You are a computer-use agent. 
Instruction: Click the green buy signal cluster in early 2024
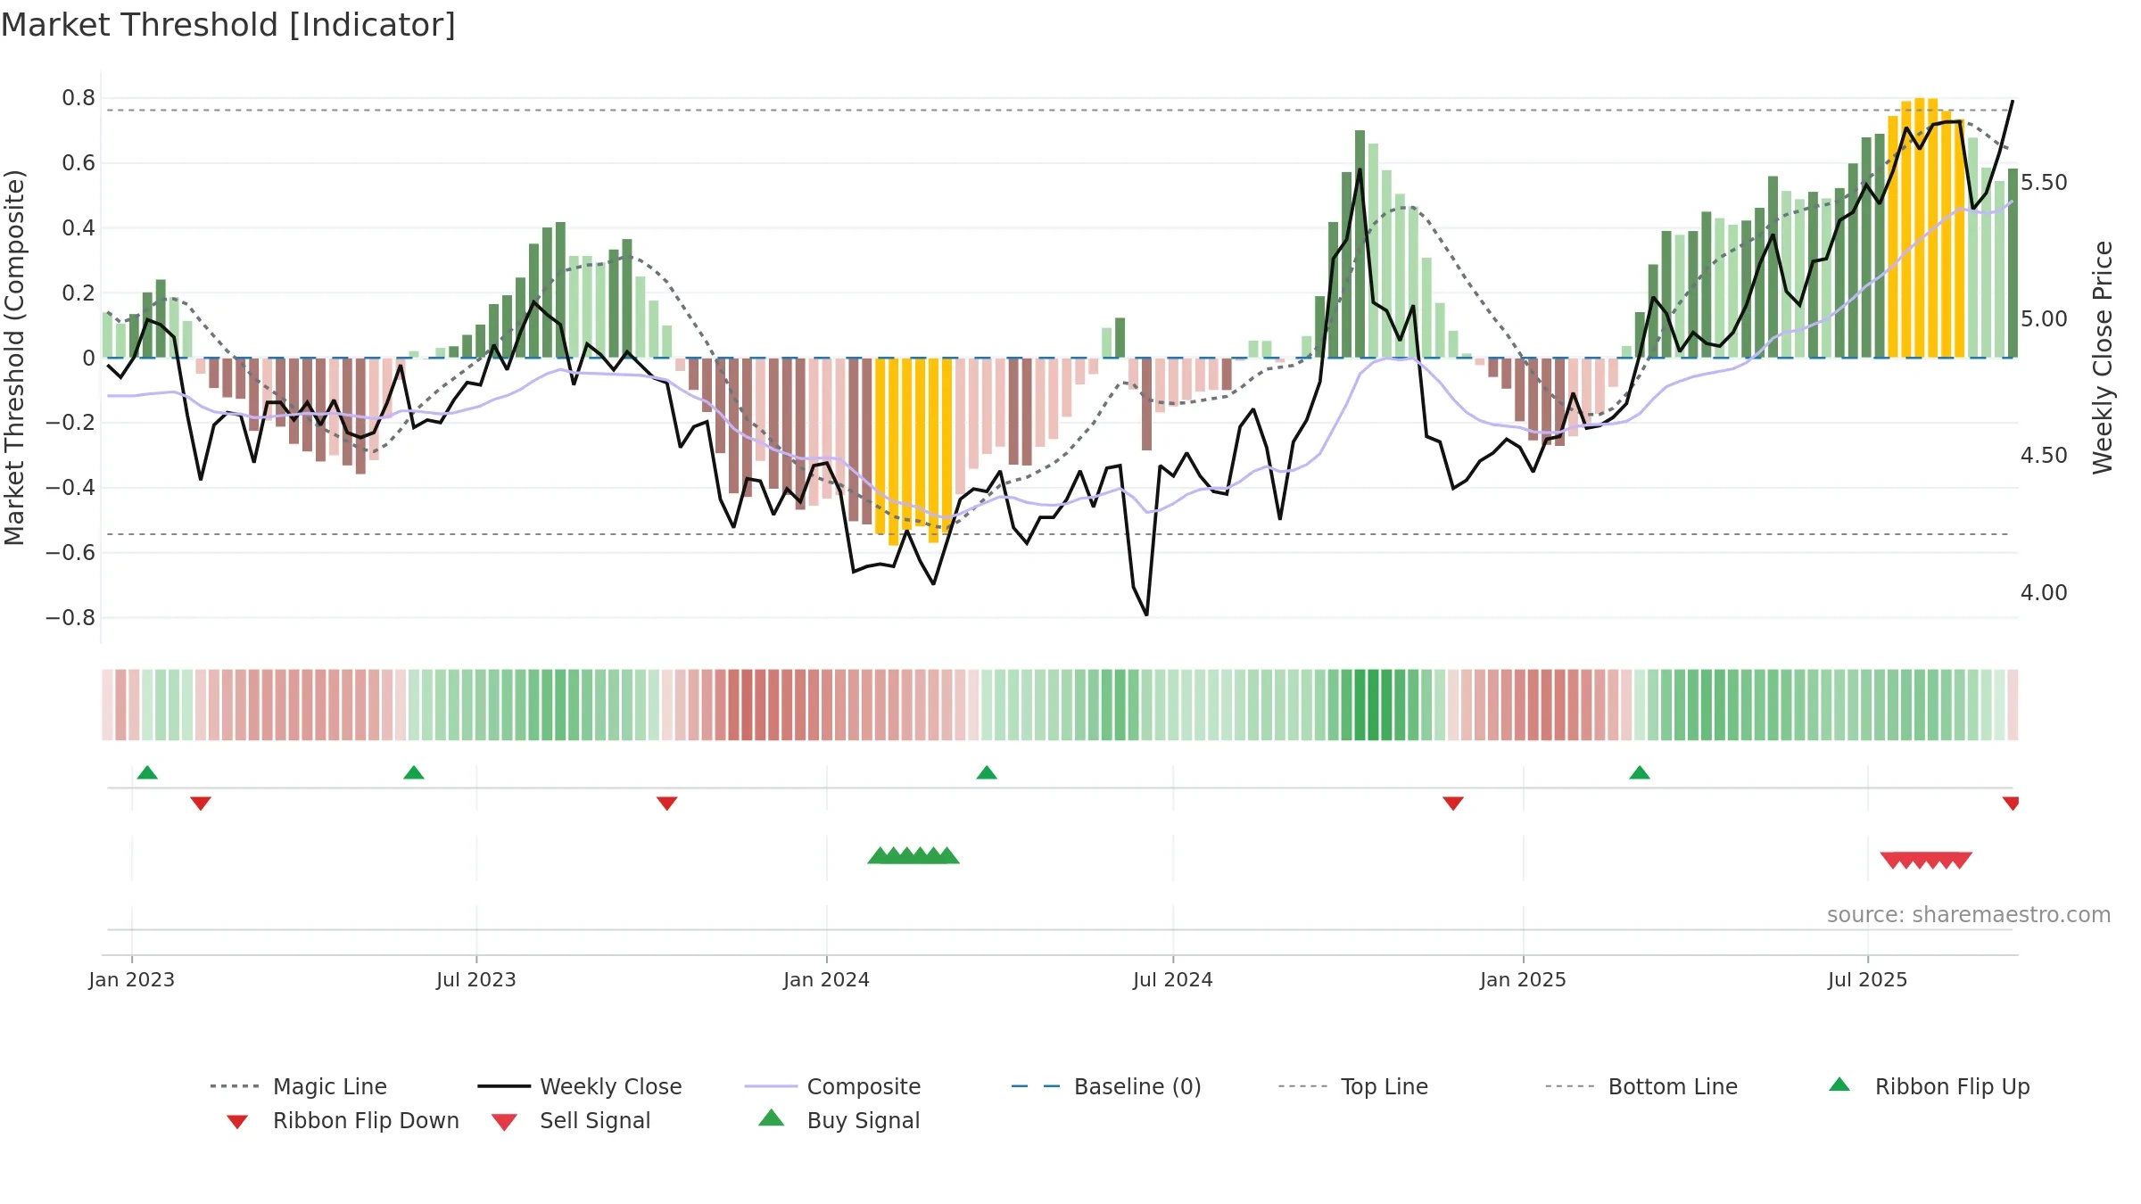point(913,856)
